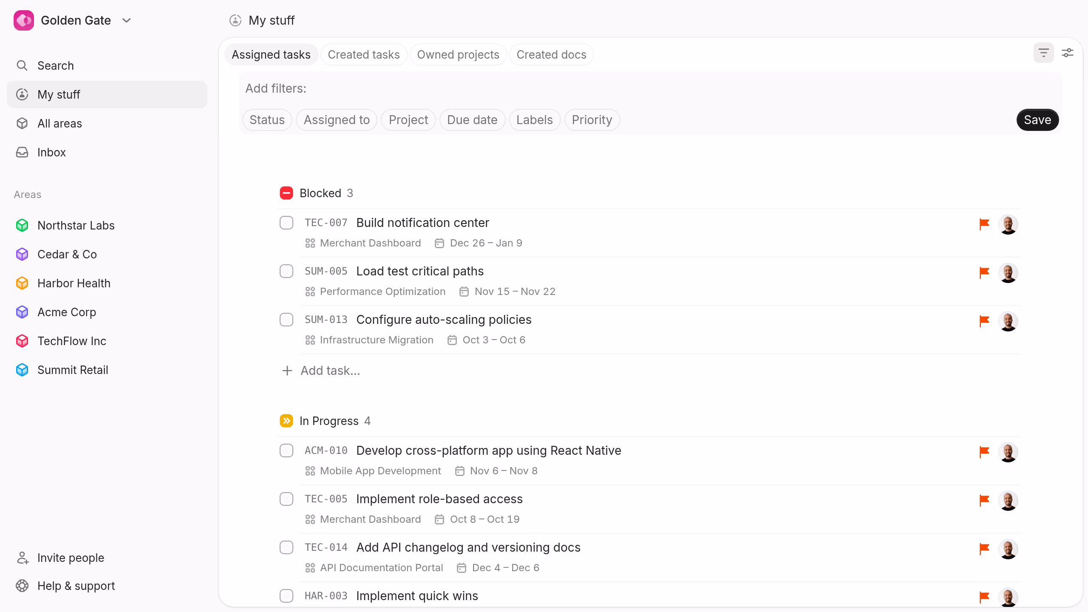Mark ACM-010 task as complete
Screen dimensions: 1088x612
tap(286, 450)
